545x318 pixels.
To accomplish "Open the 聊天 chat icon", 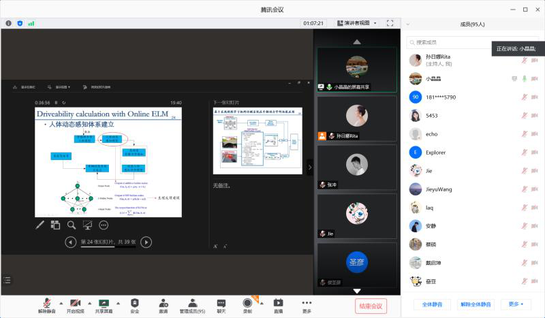I will 221,302.
